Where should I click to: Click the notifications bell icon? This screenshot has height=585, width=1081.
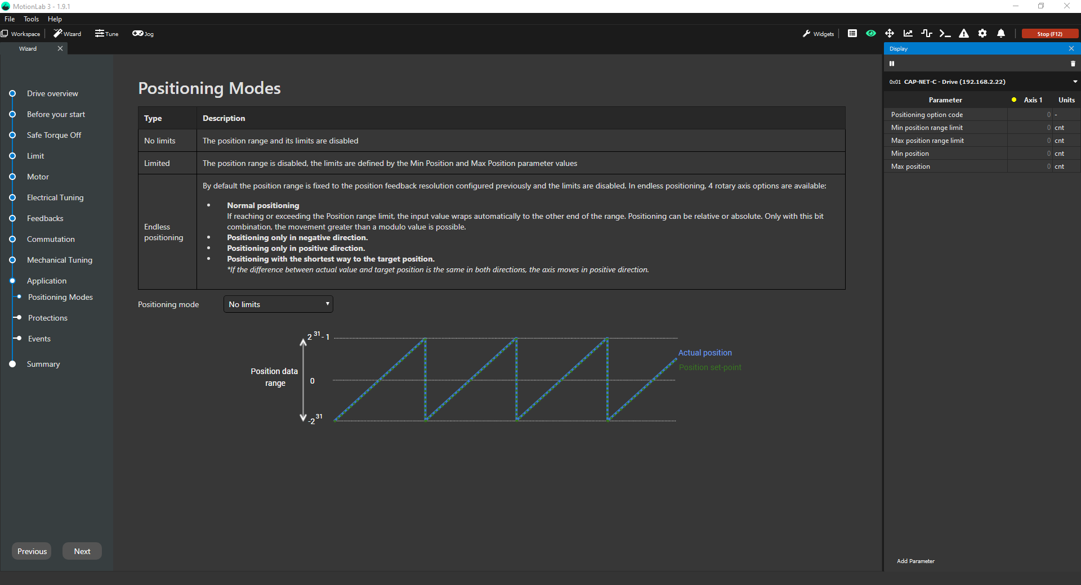[x=1001, y=34]
